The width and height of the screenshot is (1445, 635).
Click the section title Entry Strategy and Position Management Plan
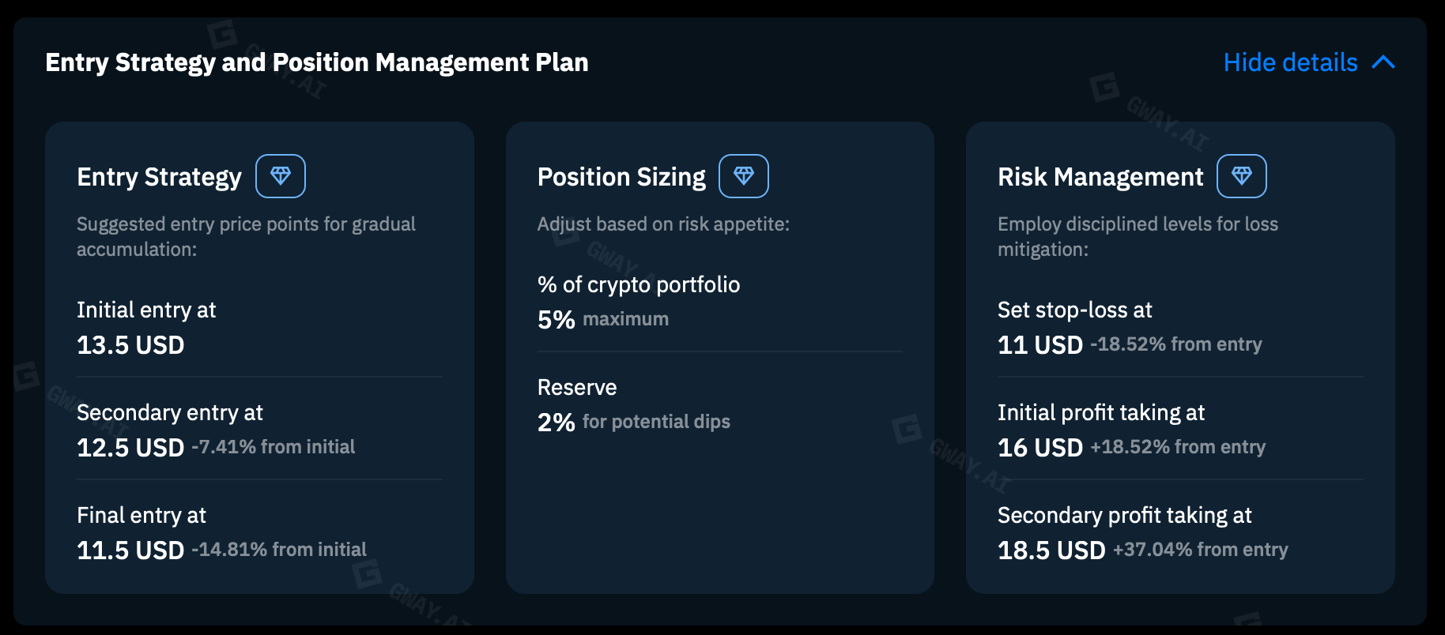[x=317, y=62]
